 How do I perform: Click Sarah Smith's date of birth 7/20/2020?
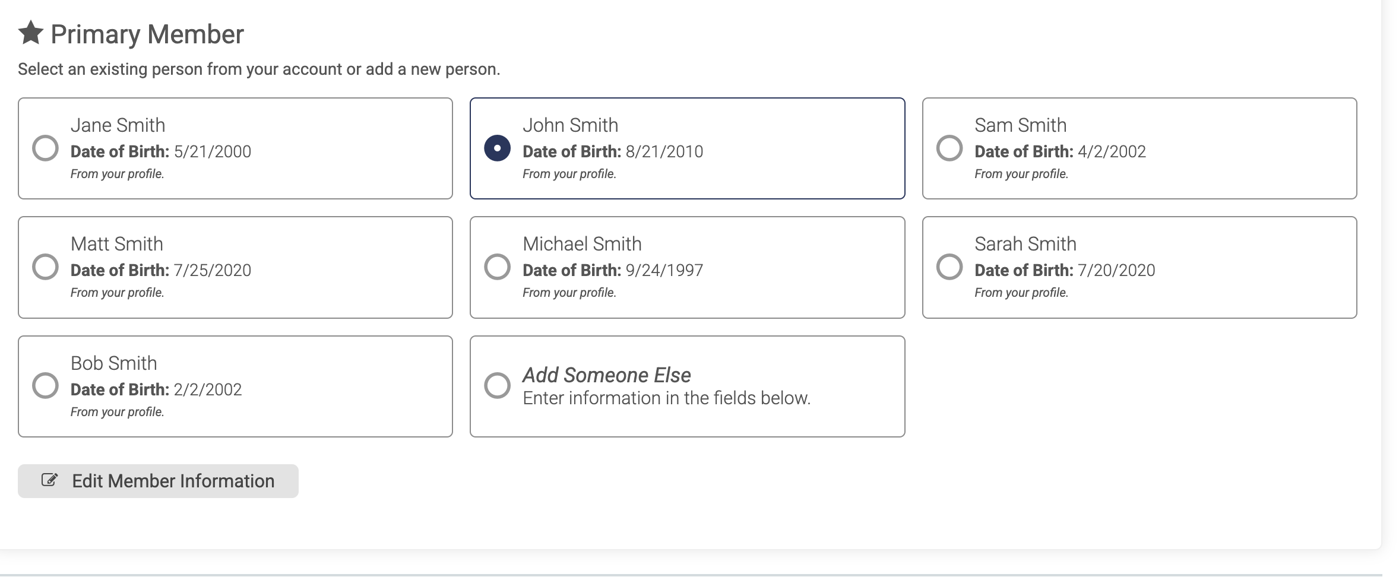[1116, 271]
